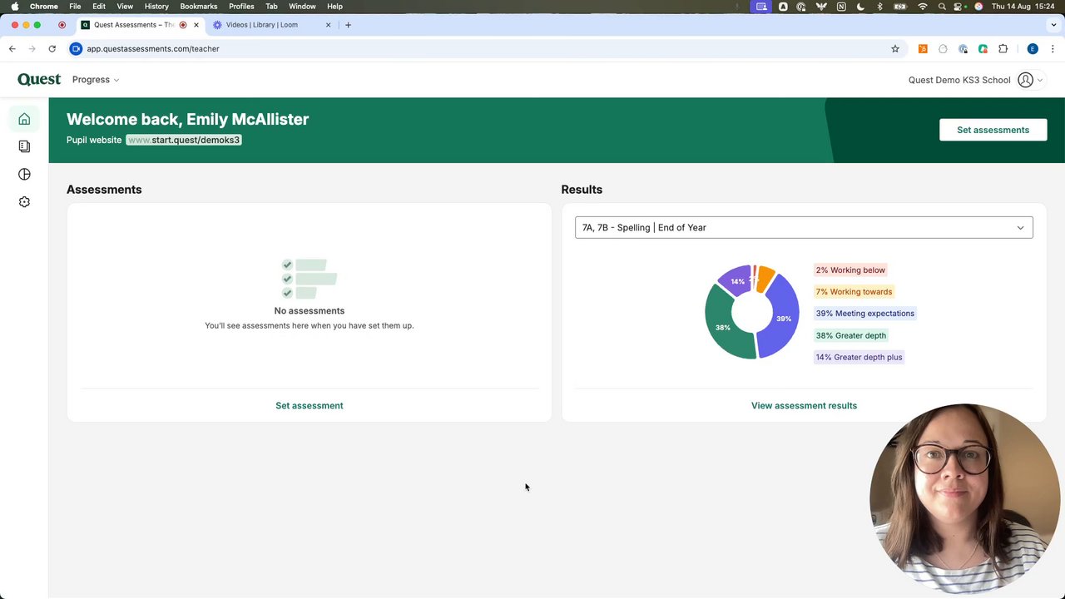This screenshot has height=599, width=1065.
Task: Click the site camera indicator in address bar
Action: 76,49
